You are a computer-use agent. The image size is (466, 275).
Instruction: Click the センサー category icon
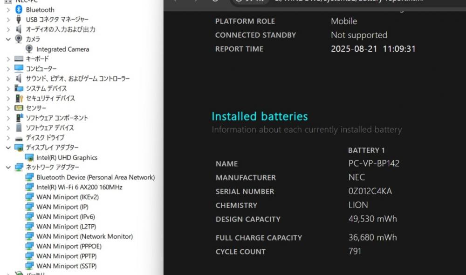(19, 108)
